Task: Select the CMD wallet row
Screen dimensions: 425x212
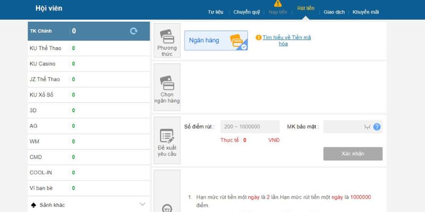Action: [89, 157]
